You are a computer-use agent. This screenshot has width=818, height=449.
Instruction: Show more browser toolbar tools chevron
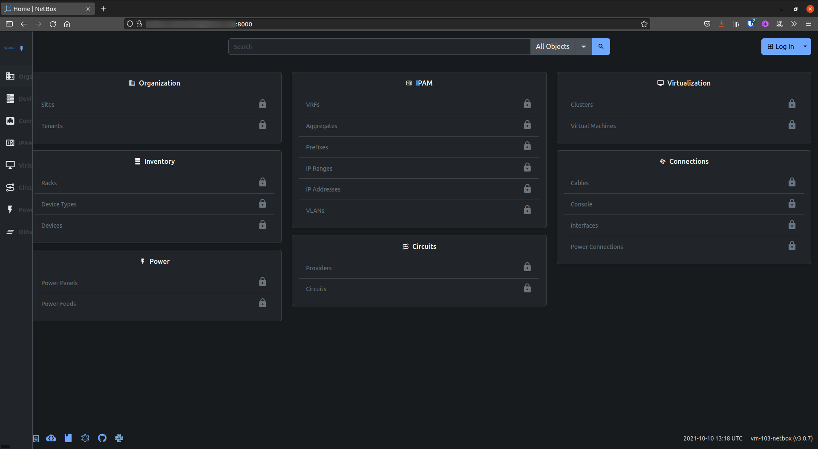pos(794,24)
